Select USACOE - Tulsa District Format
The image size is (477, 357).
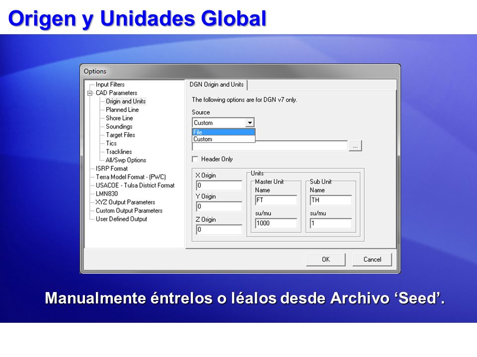(135, 185)
